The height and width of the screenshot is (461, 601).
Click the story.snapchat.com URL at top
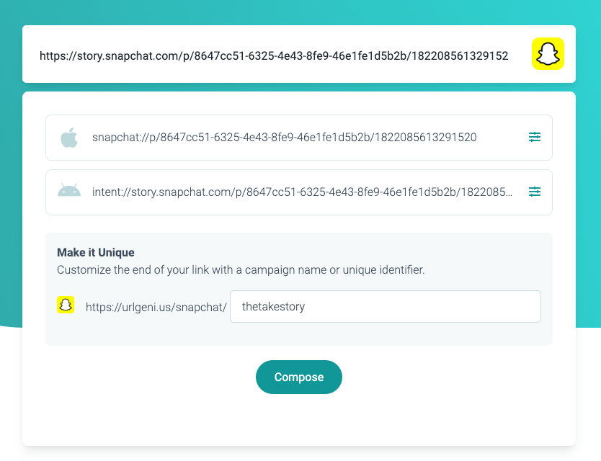(274, 56)
